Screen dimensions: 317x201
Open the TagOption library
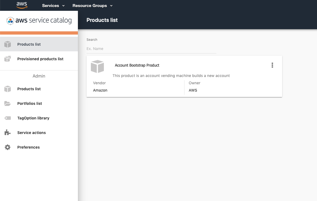[x=39, y=118]
